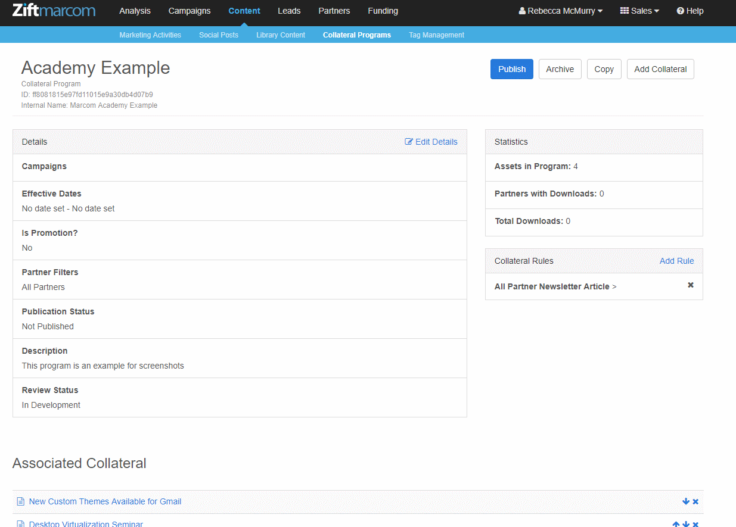
Task: Remove the All Partner Newsletter Article rule
Action: point(691,285)
